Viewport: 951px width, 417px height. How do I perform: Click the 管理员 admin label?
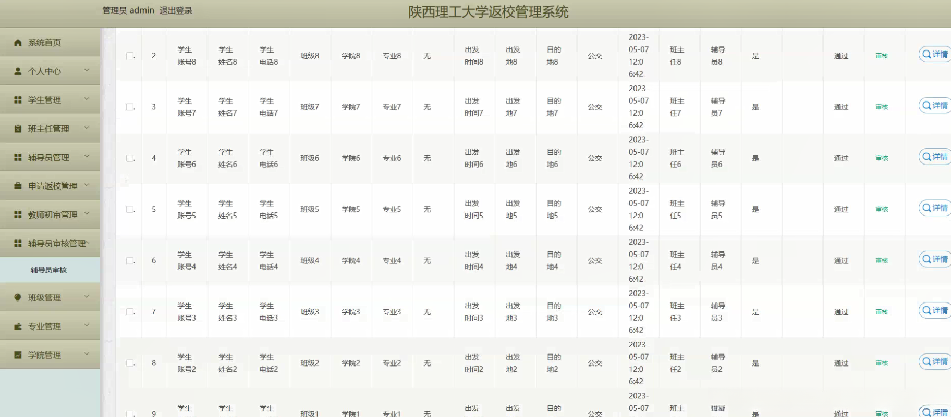(128, 10)
